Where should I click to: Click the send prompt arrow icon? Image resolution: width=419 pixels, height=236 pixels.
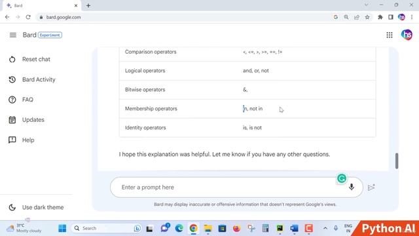[371, 187]
